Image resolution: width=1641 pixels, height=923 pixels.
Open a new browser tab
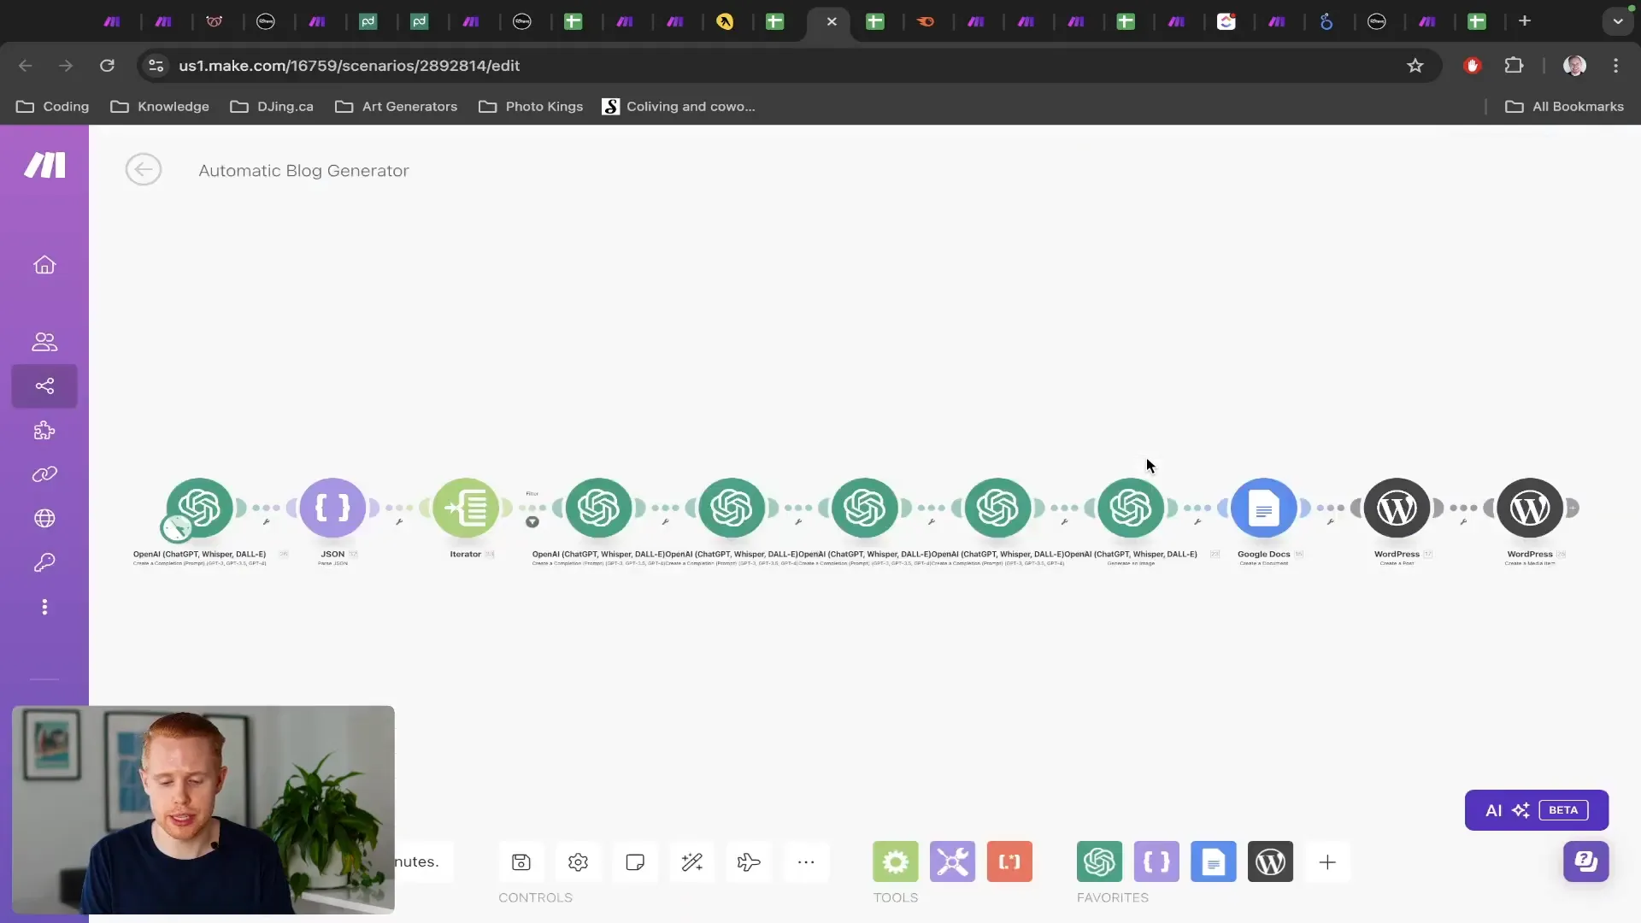point(1525,21)
